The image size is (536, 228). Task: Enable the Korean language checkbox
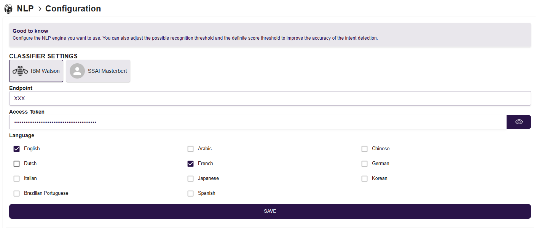point(364,178)
